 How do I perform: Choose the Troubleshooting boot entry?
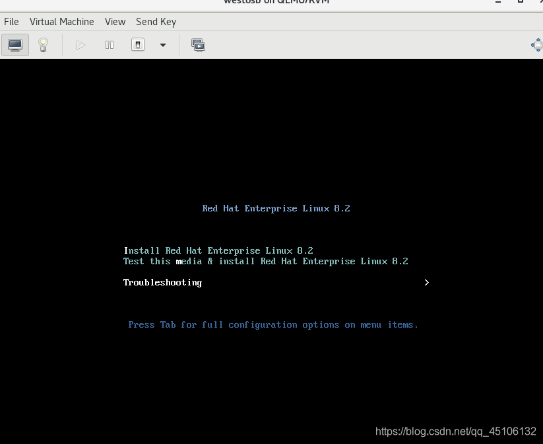tap(163, 282)
